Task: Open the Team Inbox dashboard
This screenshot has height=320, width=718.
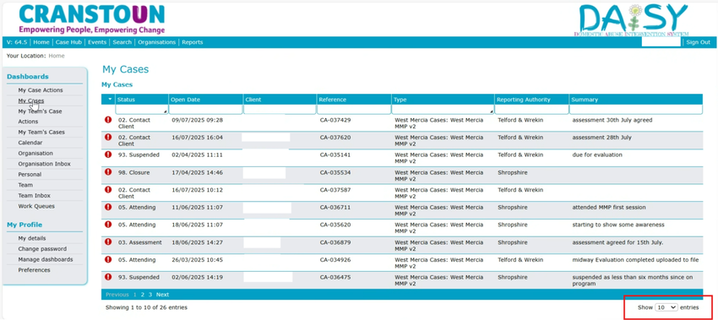Action: coord(35,196)
